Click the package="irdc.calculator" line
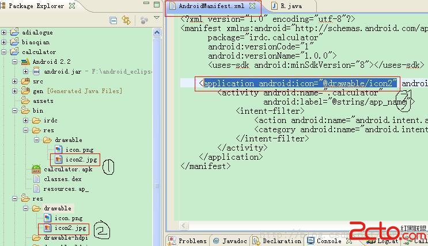 tap(265, 37)
